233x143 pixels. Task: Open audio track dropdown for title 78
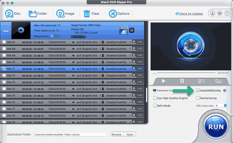[100, 115]
